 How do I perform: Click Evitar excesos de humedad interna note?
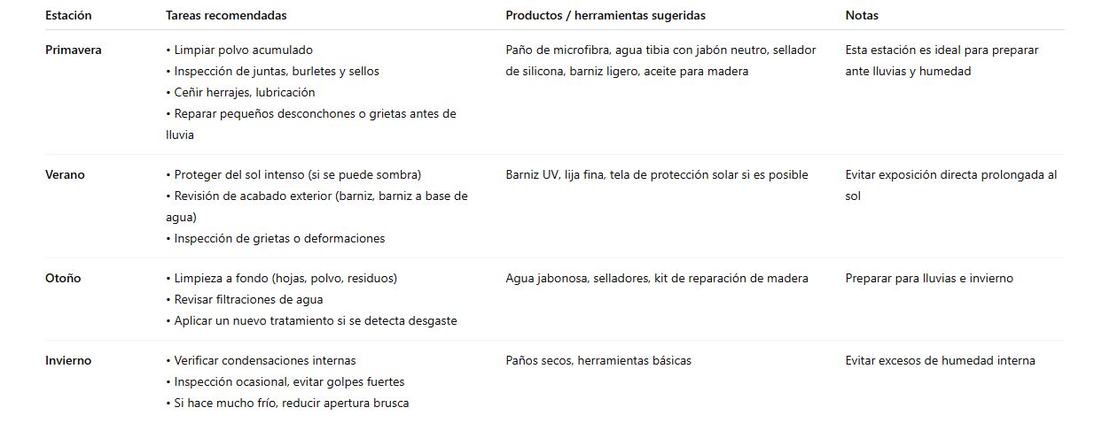[941, 361]
